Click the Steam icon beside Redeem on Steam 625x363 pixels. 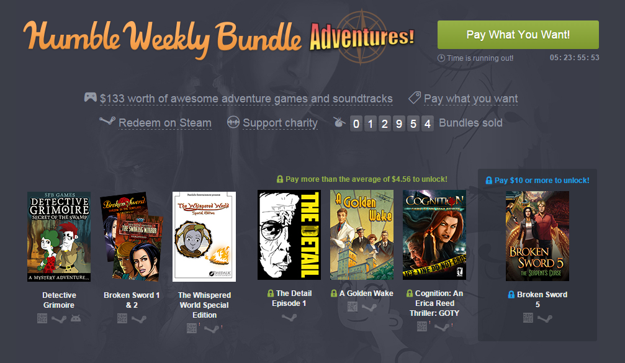(x=107, y=121)
